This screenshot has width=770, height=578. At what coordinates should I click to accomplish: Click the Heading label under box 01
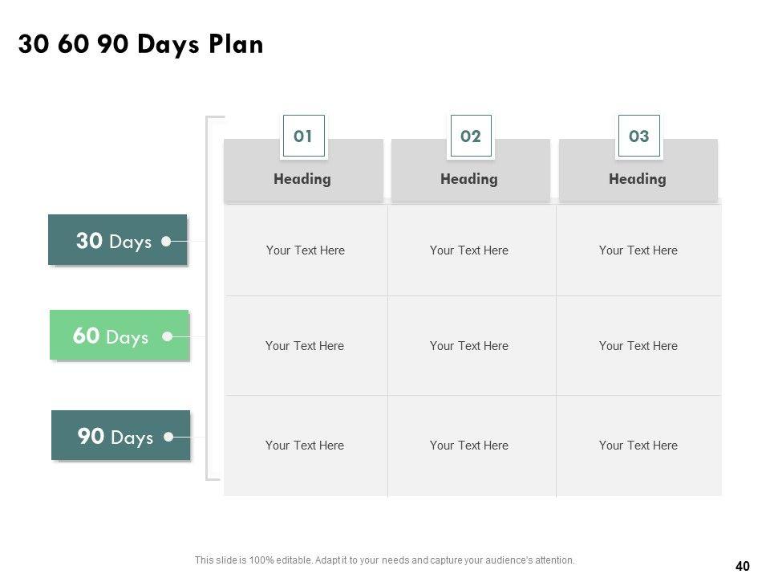302,179
